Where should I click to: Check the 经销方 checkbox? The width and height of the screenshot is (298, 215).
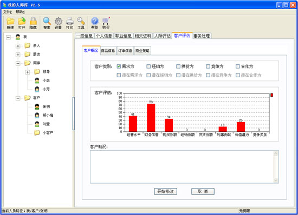click(x=148, y=66)
